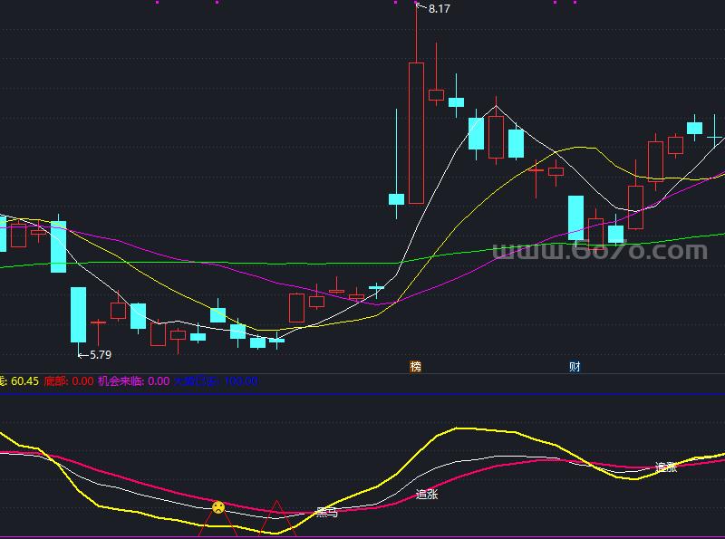Image resolution: width=725 pixels, height=539 pixels.
Task: Click the 黑马 signal label
Action: click(326, 512)
